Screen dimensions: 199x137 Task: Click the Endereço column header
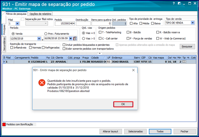pyautogui.click(x=122, y=58)
